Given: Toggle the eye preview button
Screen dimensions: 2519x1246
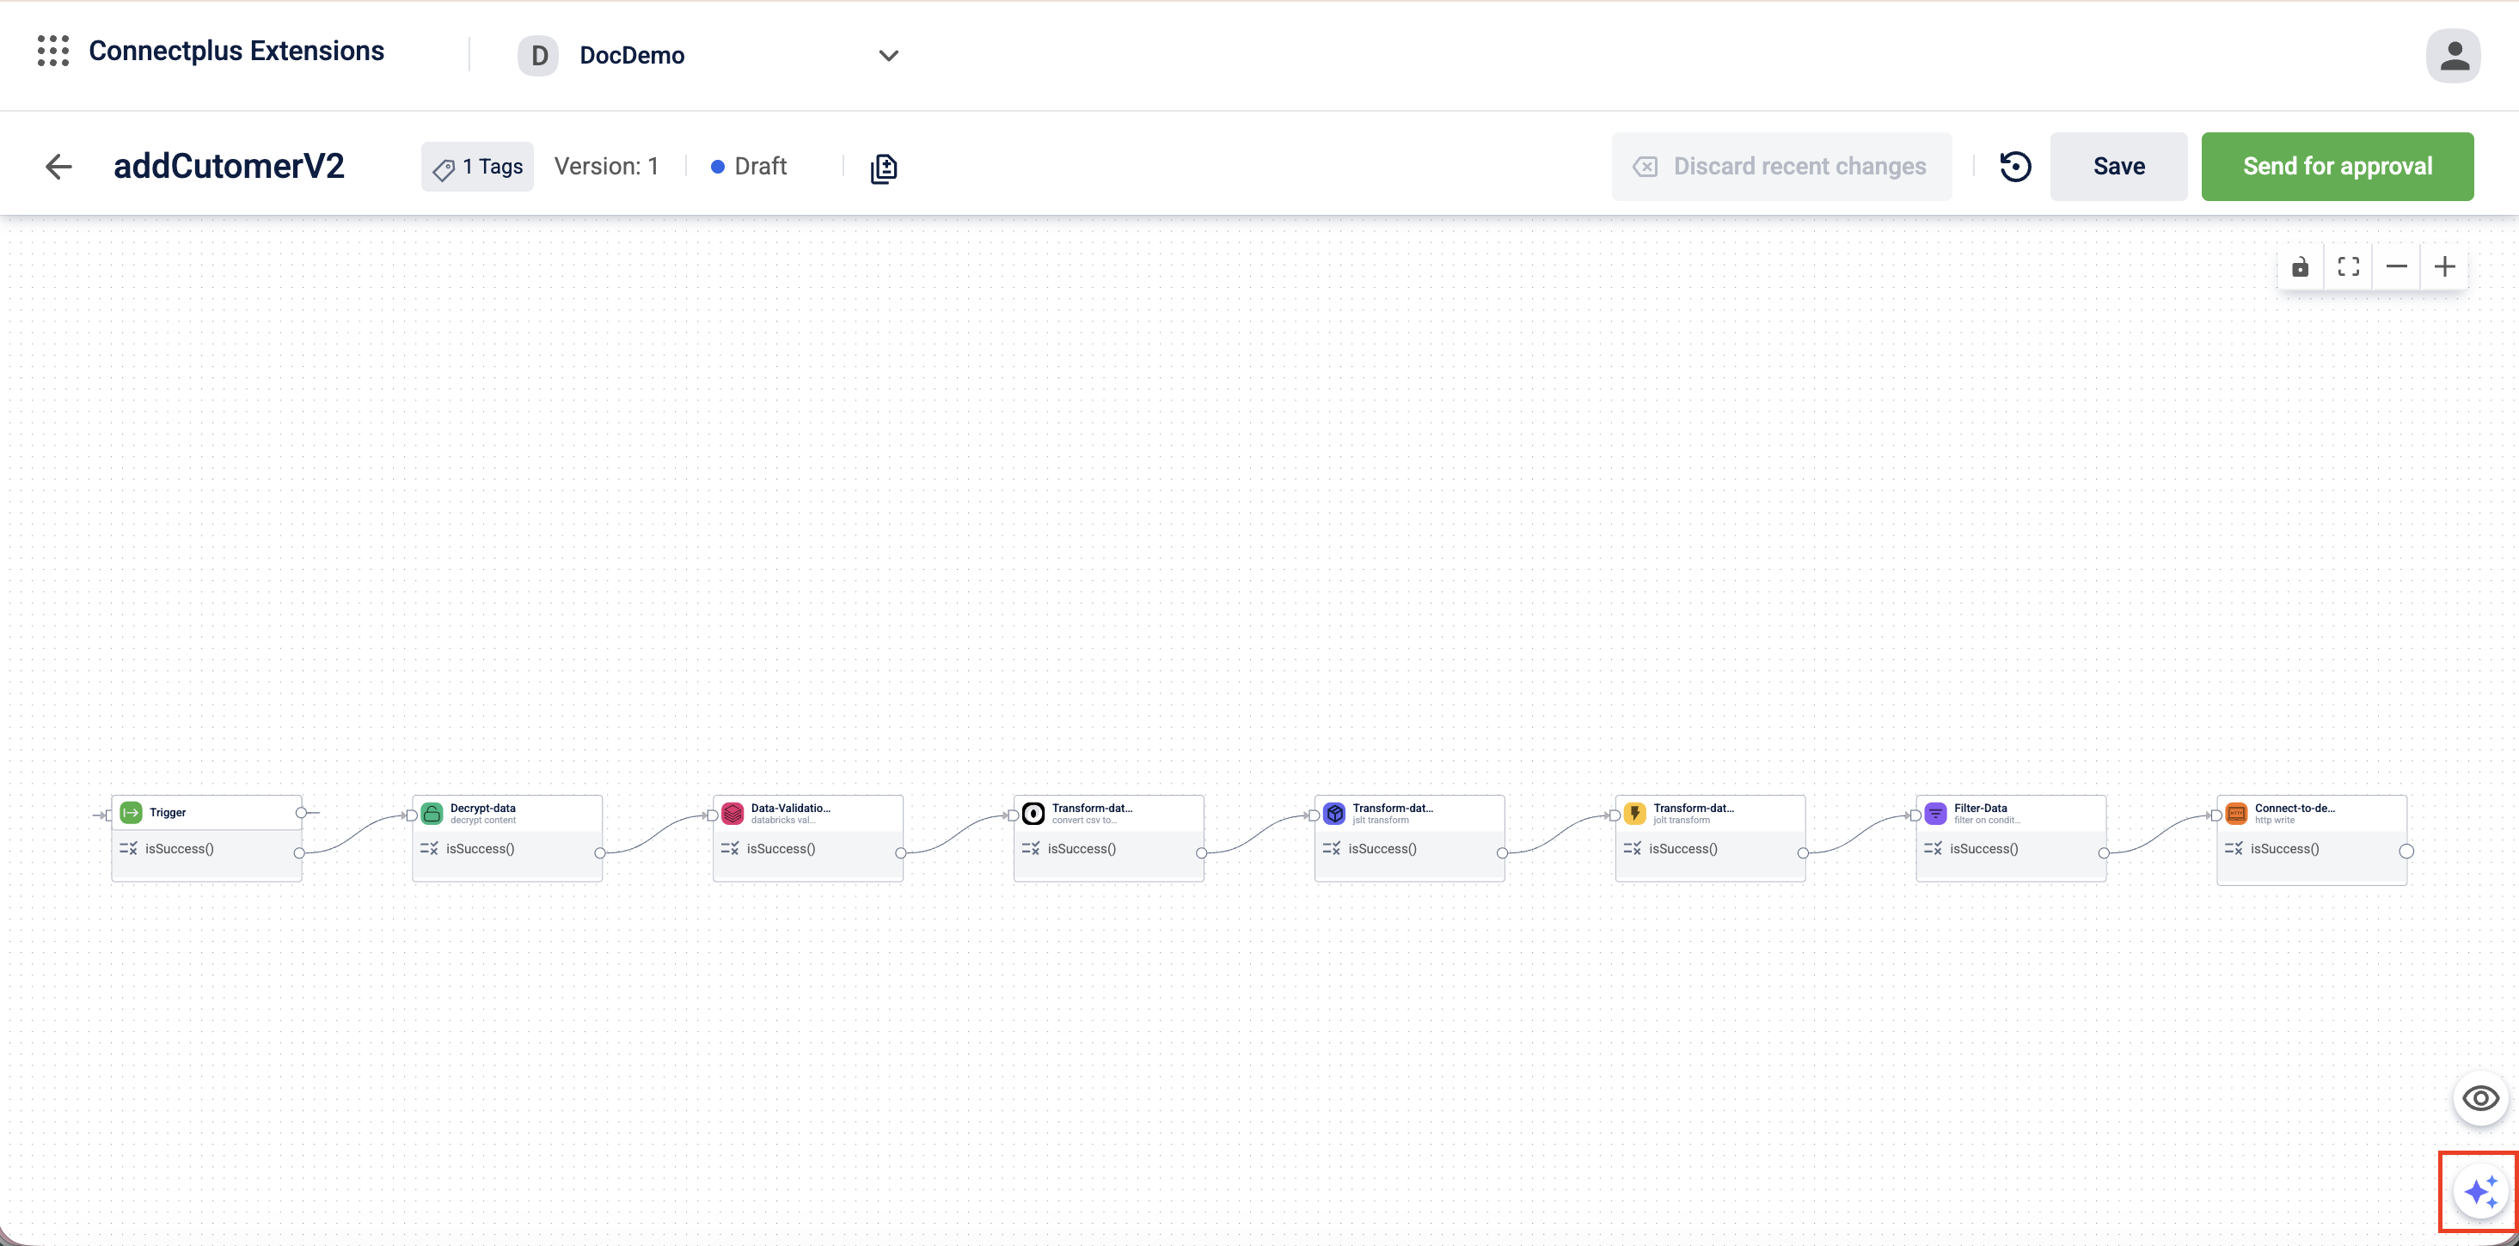Looking at the screenshot, I should 2480,1098.
